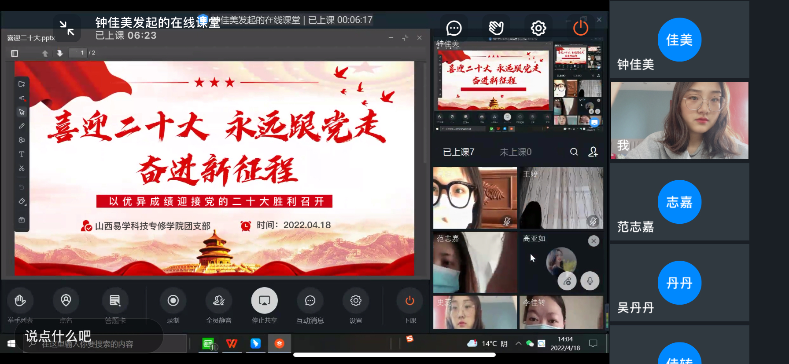Select the 范志嘉 video tile
Viewport: 789px width, 364px height.
(x=475, y=262)
